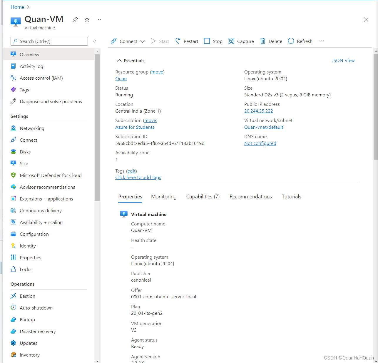
Task: Open public IP address 20.244.25.222 link
Action: click(258, 111)
